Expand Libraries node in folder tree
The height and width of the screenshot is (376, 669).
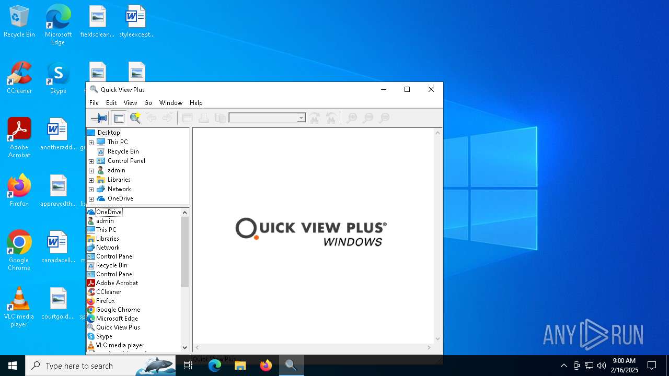click(91, 180)
